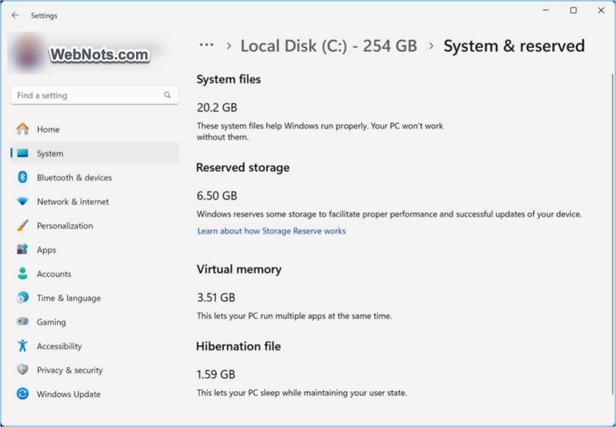616x427 pixels.
Task: Click the Hibernation file heading
Action: pos(238,346)
